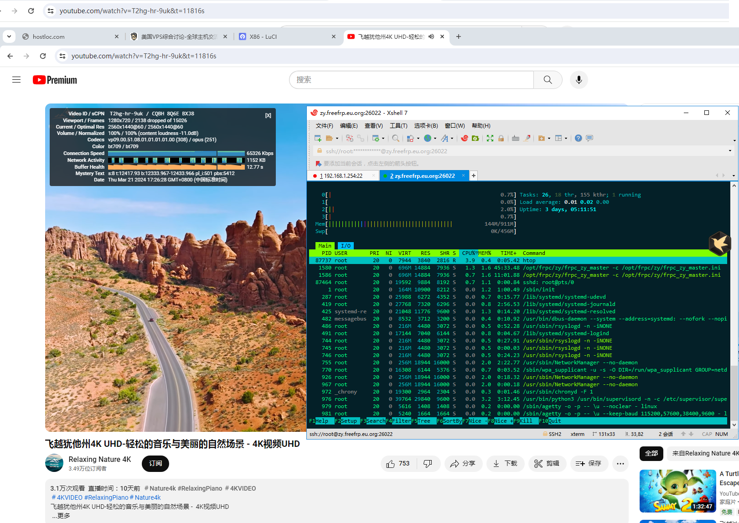Open session properties gear icon in Xshell
Viewport: 739px width, 523px height.
tap(376, 138)
